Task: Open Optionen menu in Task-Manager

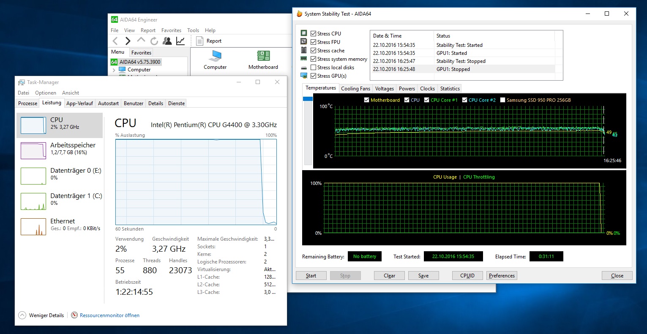Action: point(46,93)
